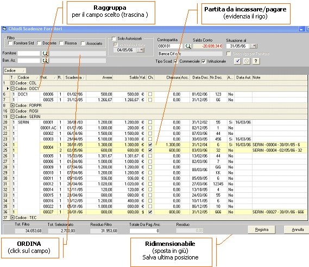
Task: Sort by the Saldo column header
Action: (x=126, y=77)
